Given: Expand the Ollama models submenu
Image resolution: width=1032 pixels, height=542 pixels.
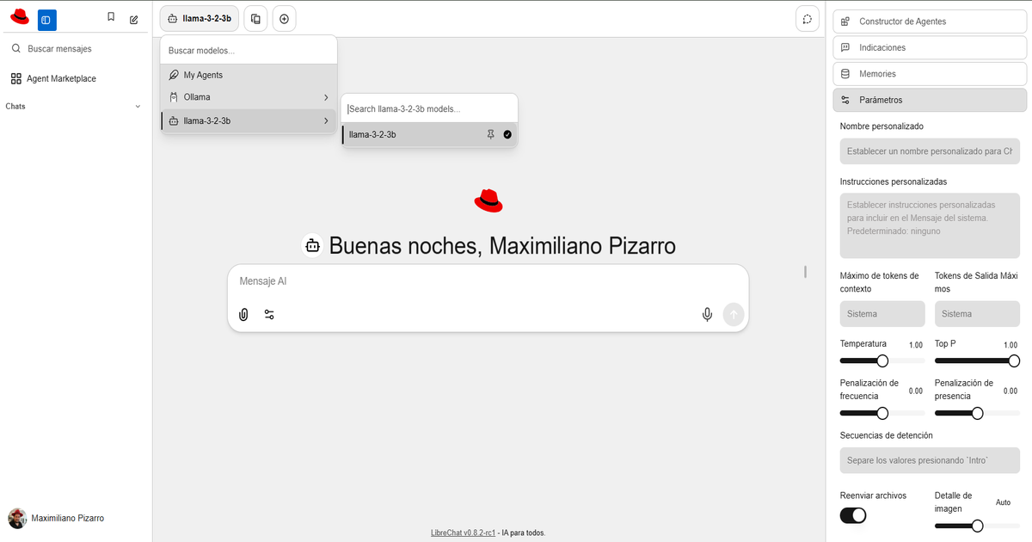Looking at the screenshot, I should coord(249,97).
